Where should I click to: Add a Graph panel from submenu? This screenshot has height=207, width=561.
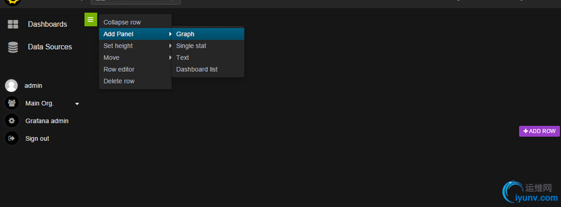click(208, 34)
